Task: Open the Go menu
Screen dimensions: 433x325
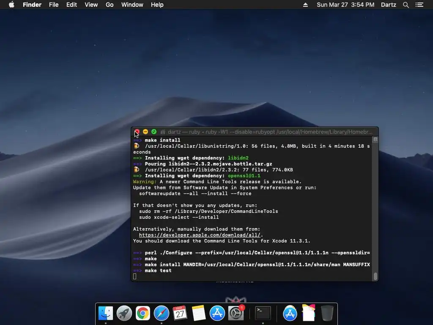Action: click(110, 5)
